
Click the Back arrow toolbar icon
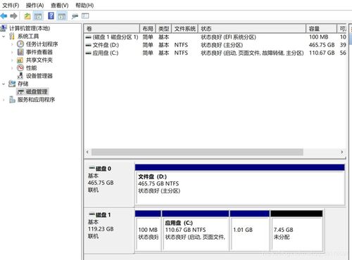(4, 16)
